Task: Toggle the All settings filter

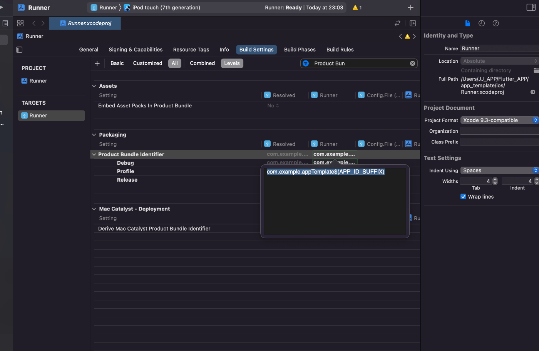Action: click(175, 63)
